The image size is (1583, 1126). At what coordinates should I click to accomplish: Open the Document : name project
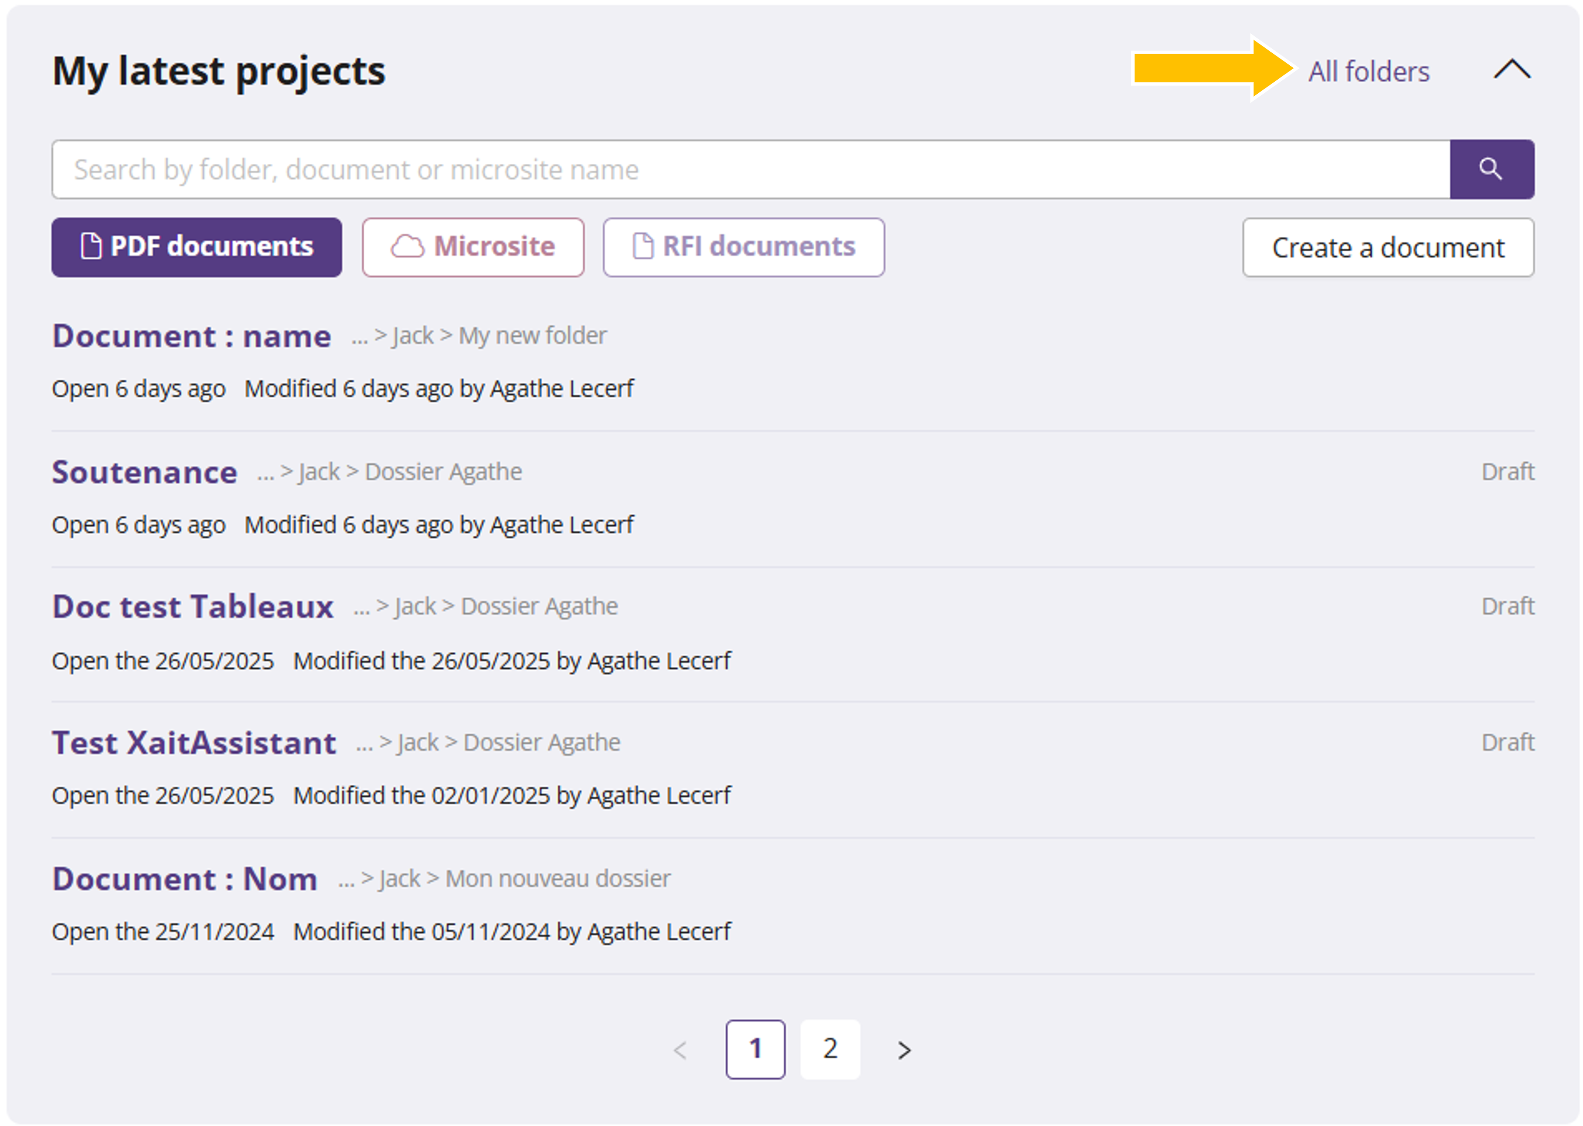pyautogui.click(x=191, y=336)
